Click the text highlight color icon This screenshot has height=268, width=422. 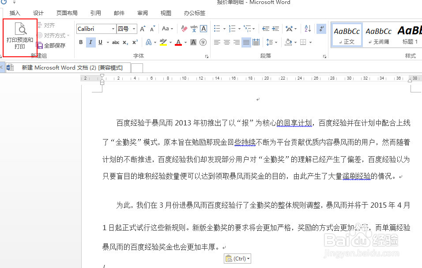click(x=164, y=42)
